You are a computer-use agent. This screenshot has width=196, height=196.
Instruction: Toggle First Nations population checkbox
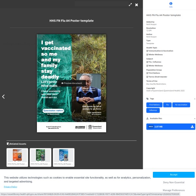click(147, 73)
